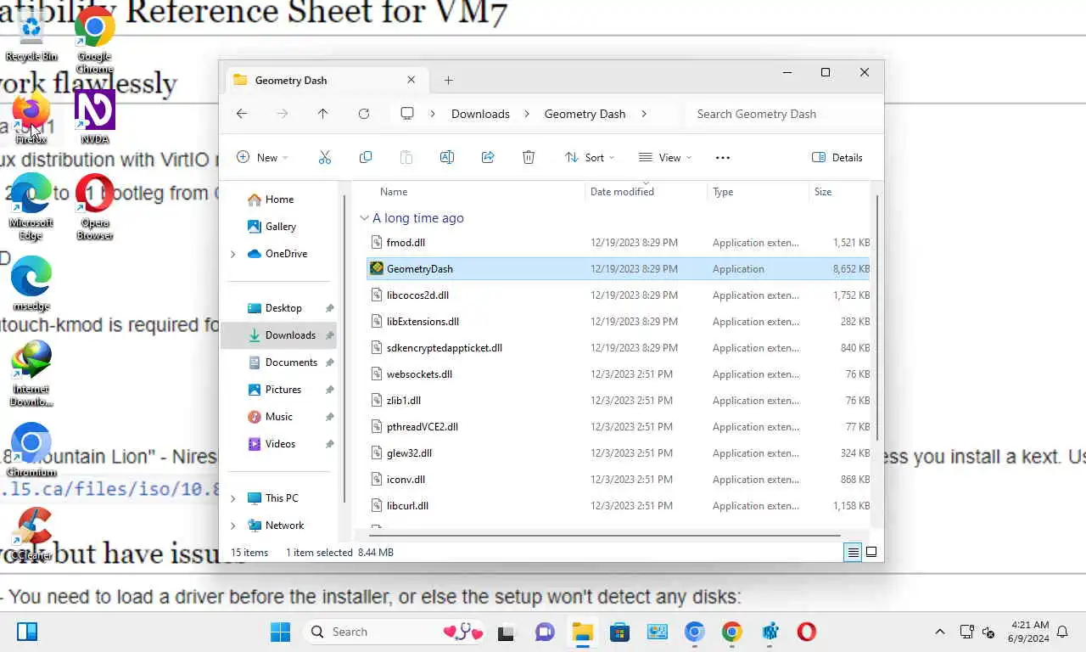Open File Explorer from the taskbar
1086x652 pixels.
(x=582, y=632)
